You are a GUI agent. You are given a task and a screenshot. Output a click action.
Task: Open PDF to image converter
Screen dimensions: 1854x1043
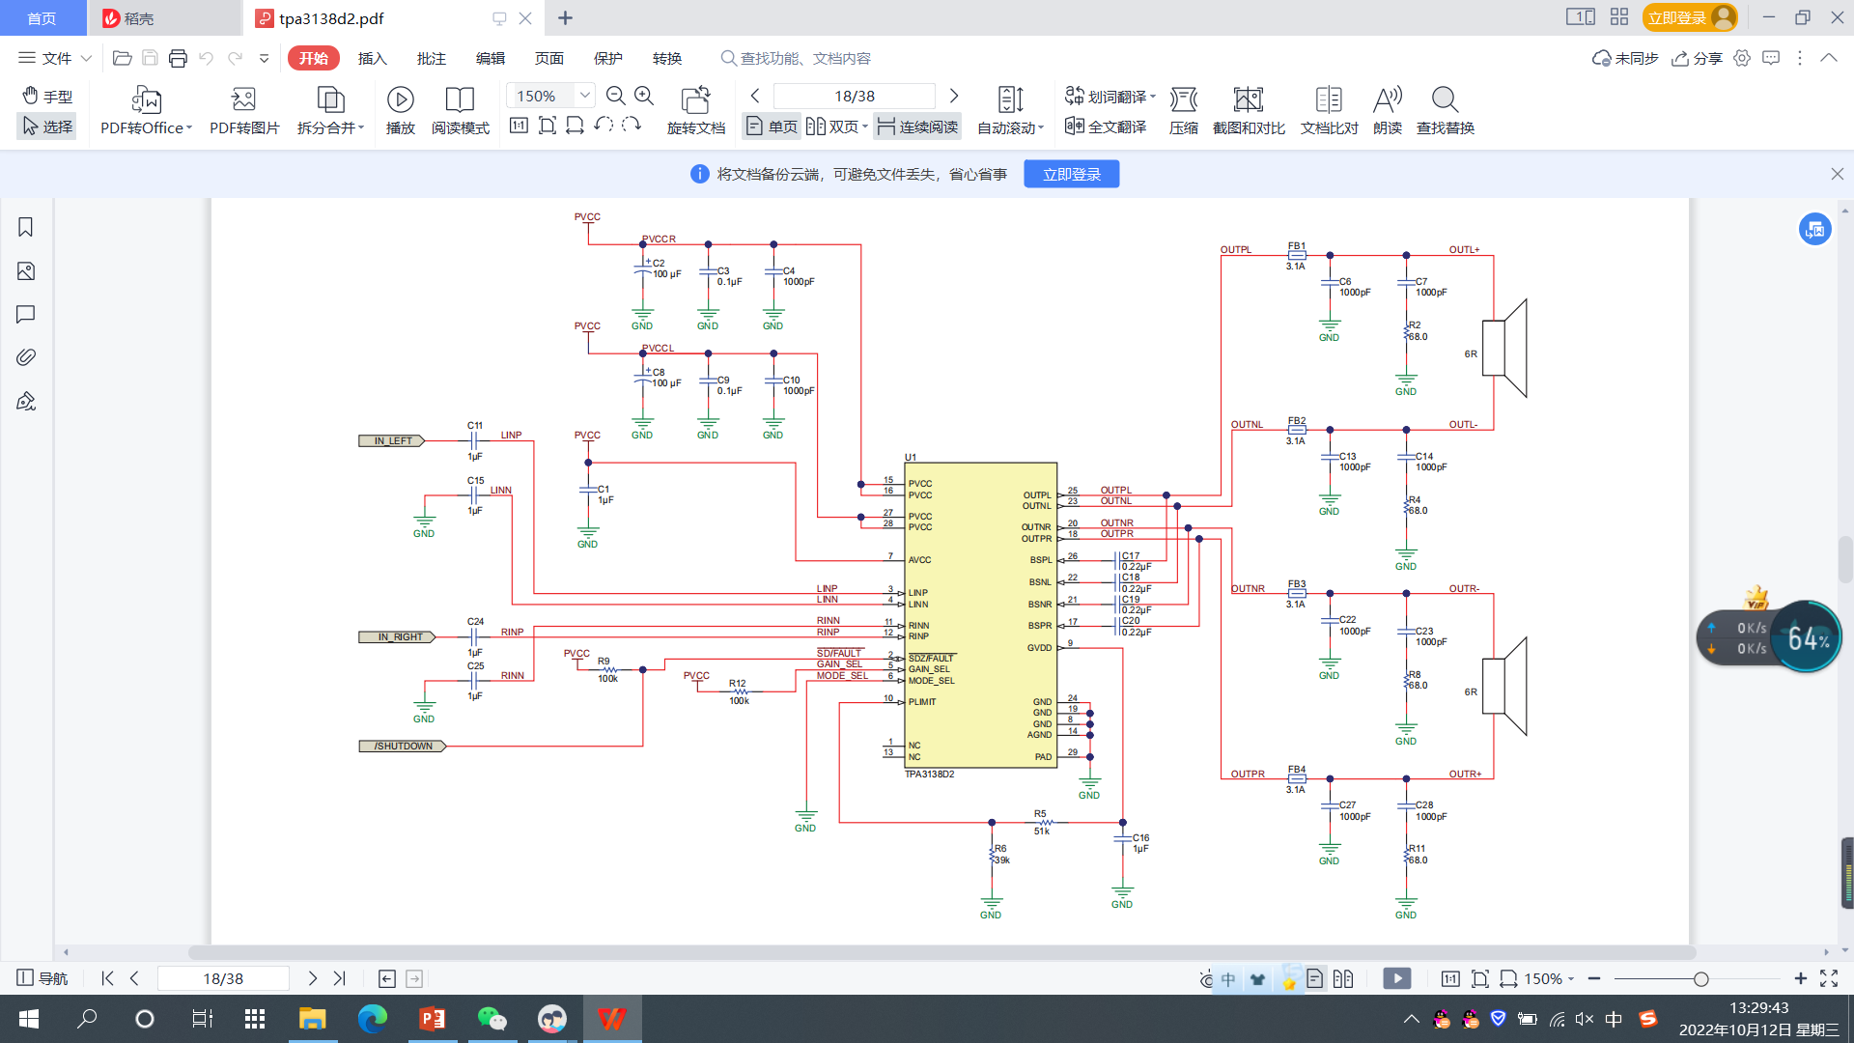pyautogui.click(x=244, y=110)
